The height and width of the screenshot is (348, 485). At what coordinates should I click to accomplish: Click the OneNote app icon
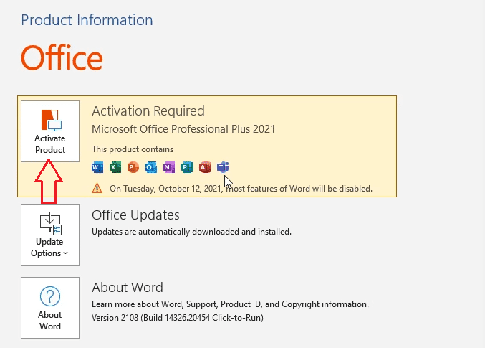pyautogui.click(x=169, y=167)
